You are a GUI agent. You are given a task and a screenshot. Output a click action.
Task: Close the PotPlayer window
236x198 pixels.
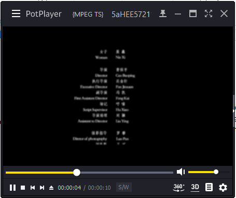[x=224, y=13]
